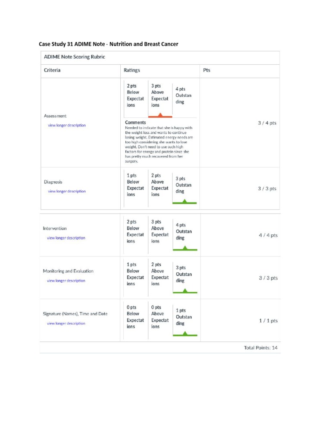Click the orange marker under Assessment rating
The image size is (331, 442).
point(160,115)
